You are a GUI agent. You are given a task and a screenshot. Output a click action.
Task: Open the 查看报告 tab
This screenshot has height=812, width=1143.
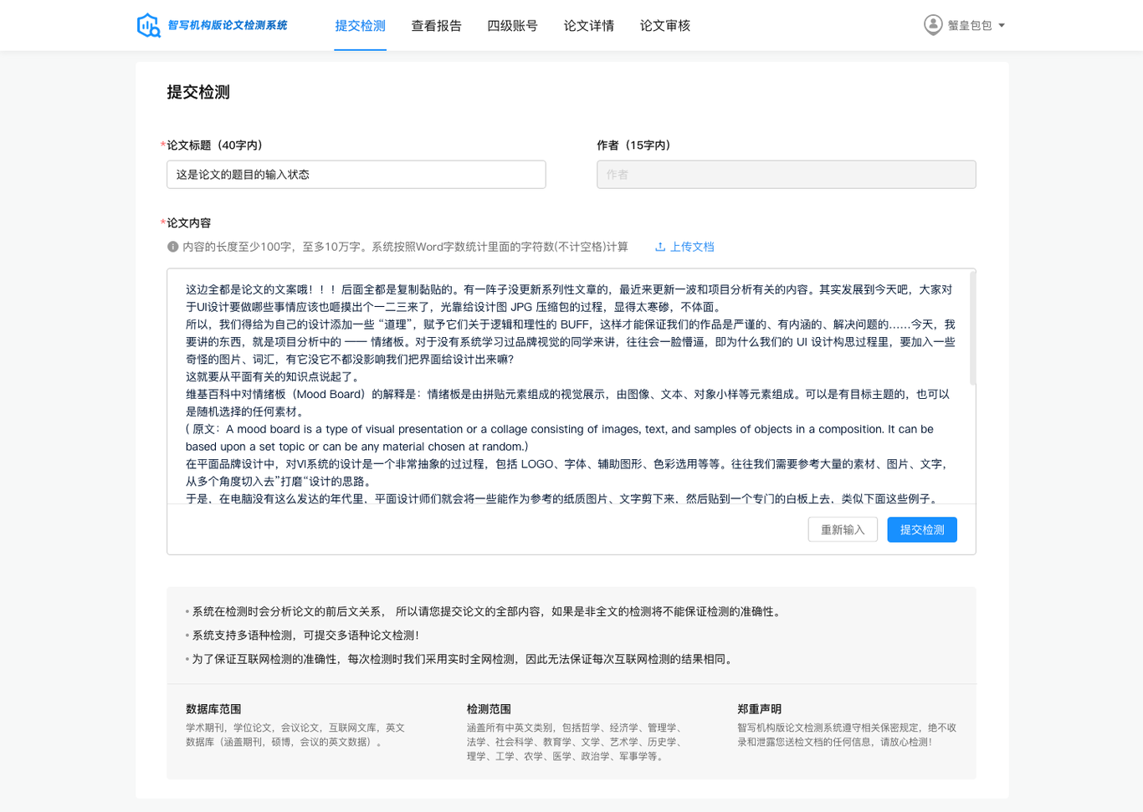tap(436, 26)
